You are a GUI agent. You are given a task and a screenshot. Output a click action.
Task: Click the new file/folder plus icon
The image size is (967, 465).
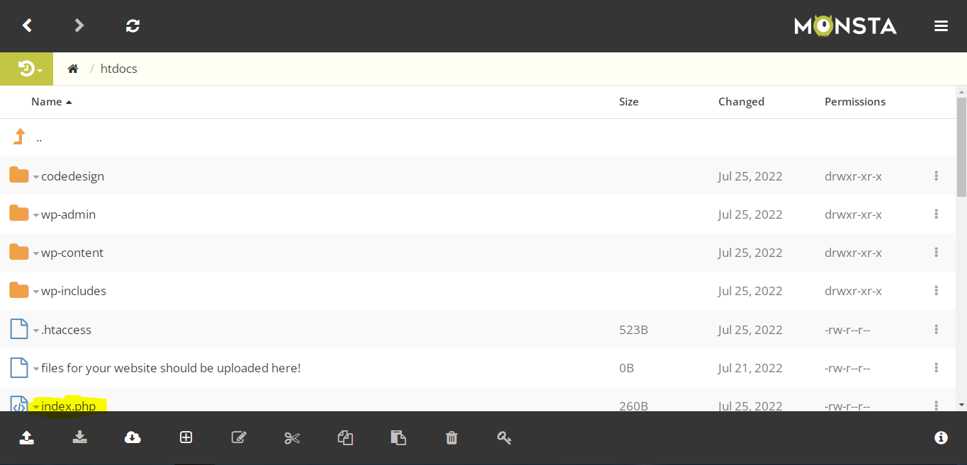186,438
